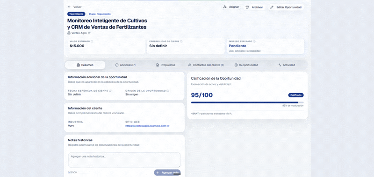Select the Sin definir probability value
This screenshot has height=177, width=374.
[x=158, y=46]
